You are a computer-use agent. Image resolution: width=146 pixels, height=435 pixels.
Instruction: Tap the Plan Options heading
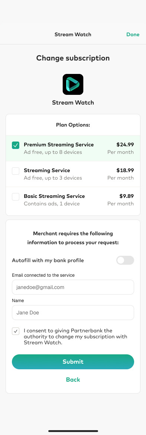tap(73, 125)
